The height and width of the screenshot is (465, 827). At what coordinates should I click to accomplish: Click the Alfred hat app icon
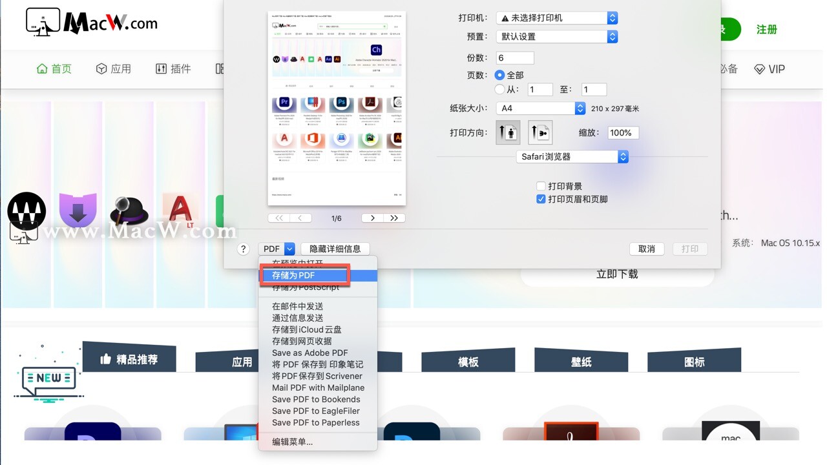point(130,212)
